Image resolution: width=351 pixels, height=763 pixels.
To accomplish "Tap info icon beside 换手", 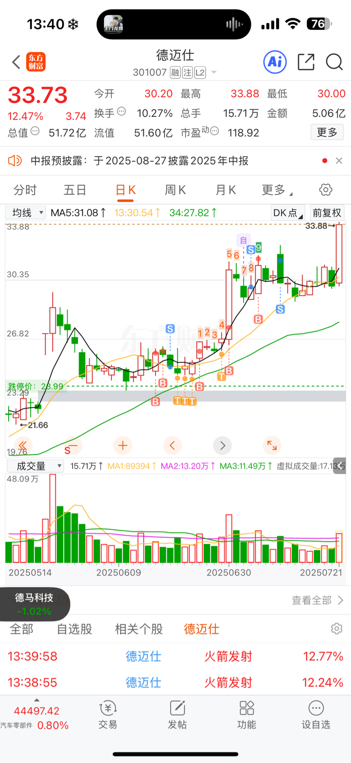I will (x=122, y=111).
